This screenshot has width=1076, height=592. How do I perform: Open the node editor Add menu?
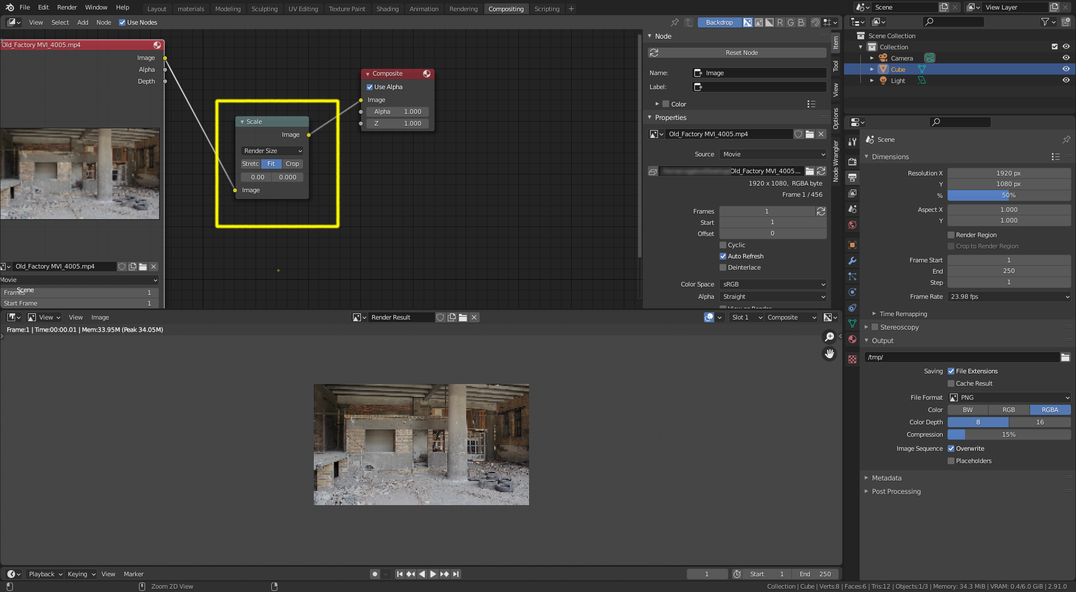(82, 22)
